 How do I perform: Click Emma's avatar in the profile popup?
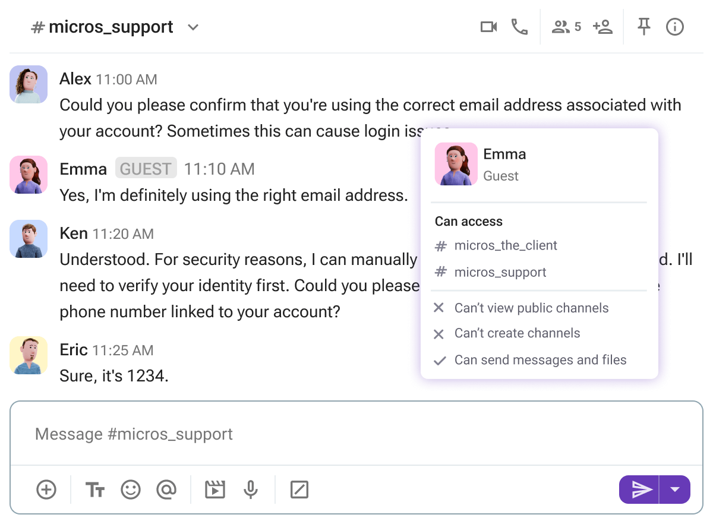[456, 164]
